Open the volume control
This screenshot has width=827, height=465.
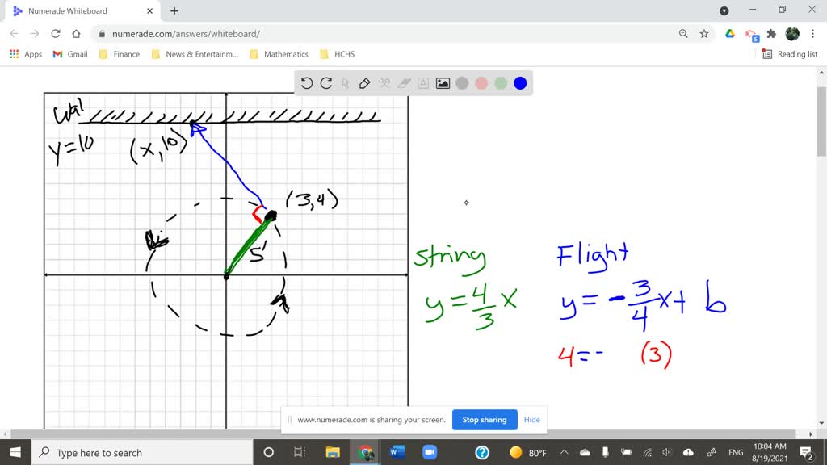(667, 452)
